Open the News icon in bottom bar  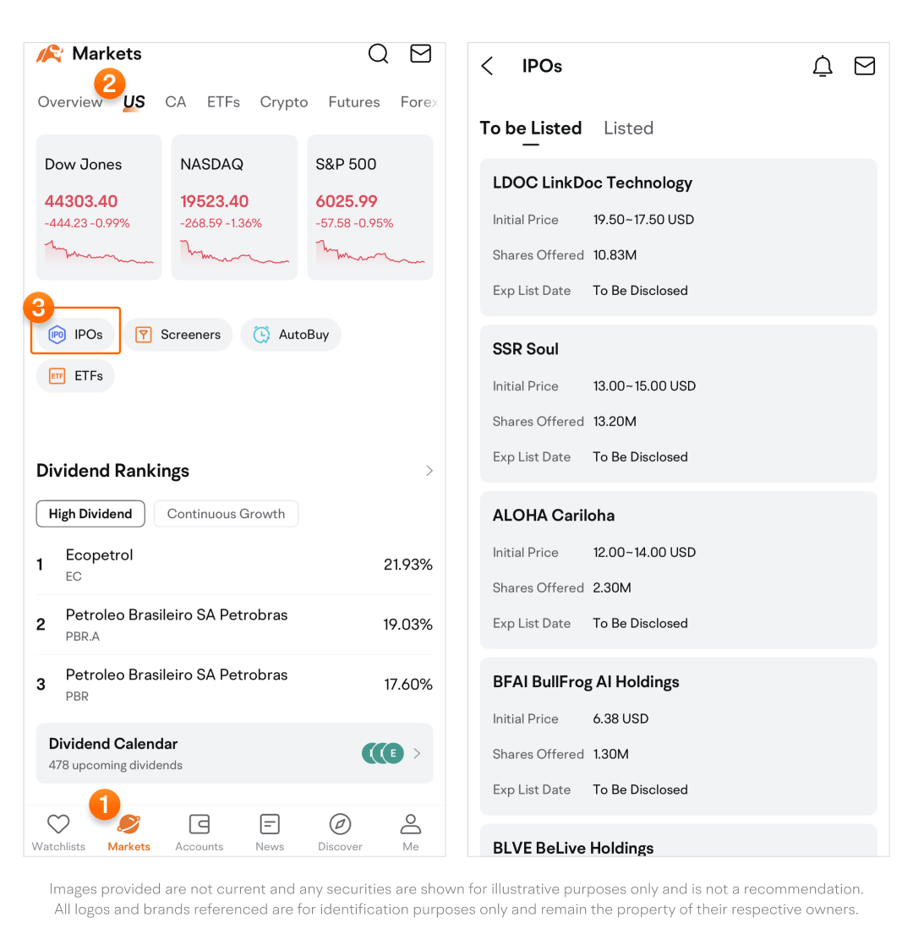pyautogui.click(x=270, y=824)
